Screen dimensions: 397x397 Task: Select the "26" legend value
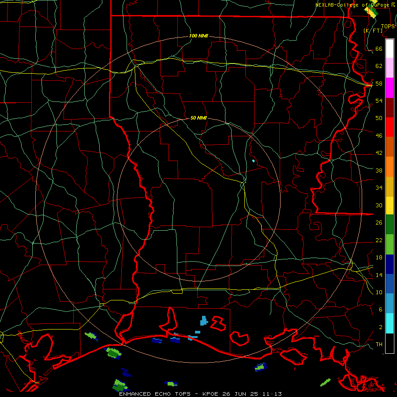(x=379, y=223)
